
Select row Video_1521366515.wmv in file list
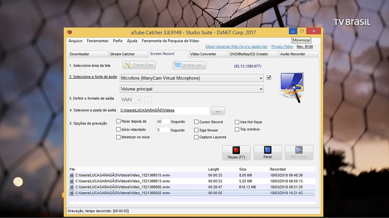tap(192, 175)
